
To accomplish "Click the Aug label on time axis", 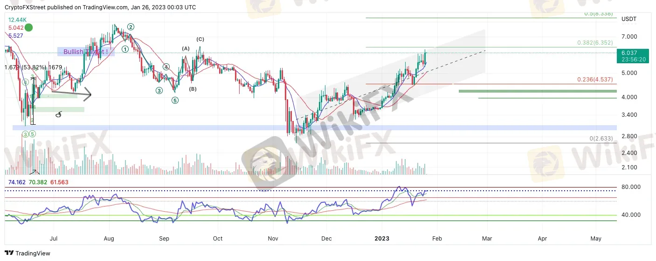I will 109,239.
